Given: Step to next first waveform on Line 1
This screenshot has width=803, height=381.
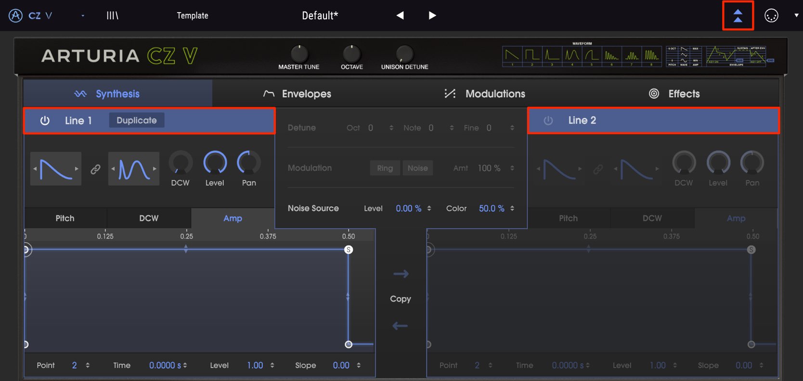Looking at the screenshot, I should click(x=77, y=169).
